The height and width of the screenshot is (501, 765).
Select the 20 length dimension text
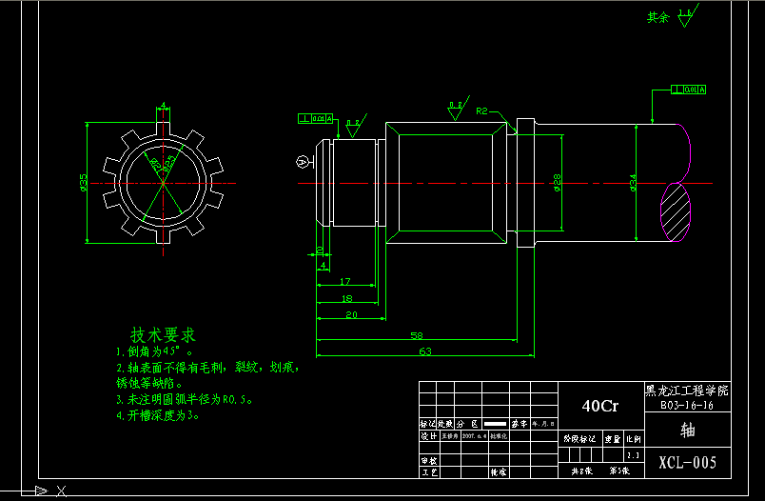[x=351, y=314]
